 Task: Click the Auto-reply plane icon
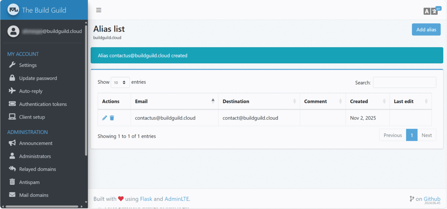point(12,91)
